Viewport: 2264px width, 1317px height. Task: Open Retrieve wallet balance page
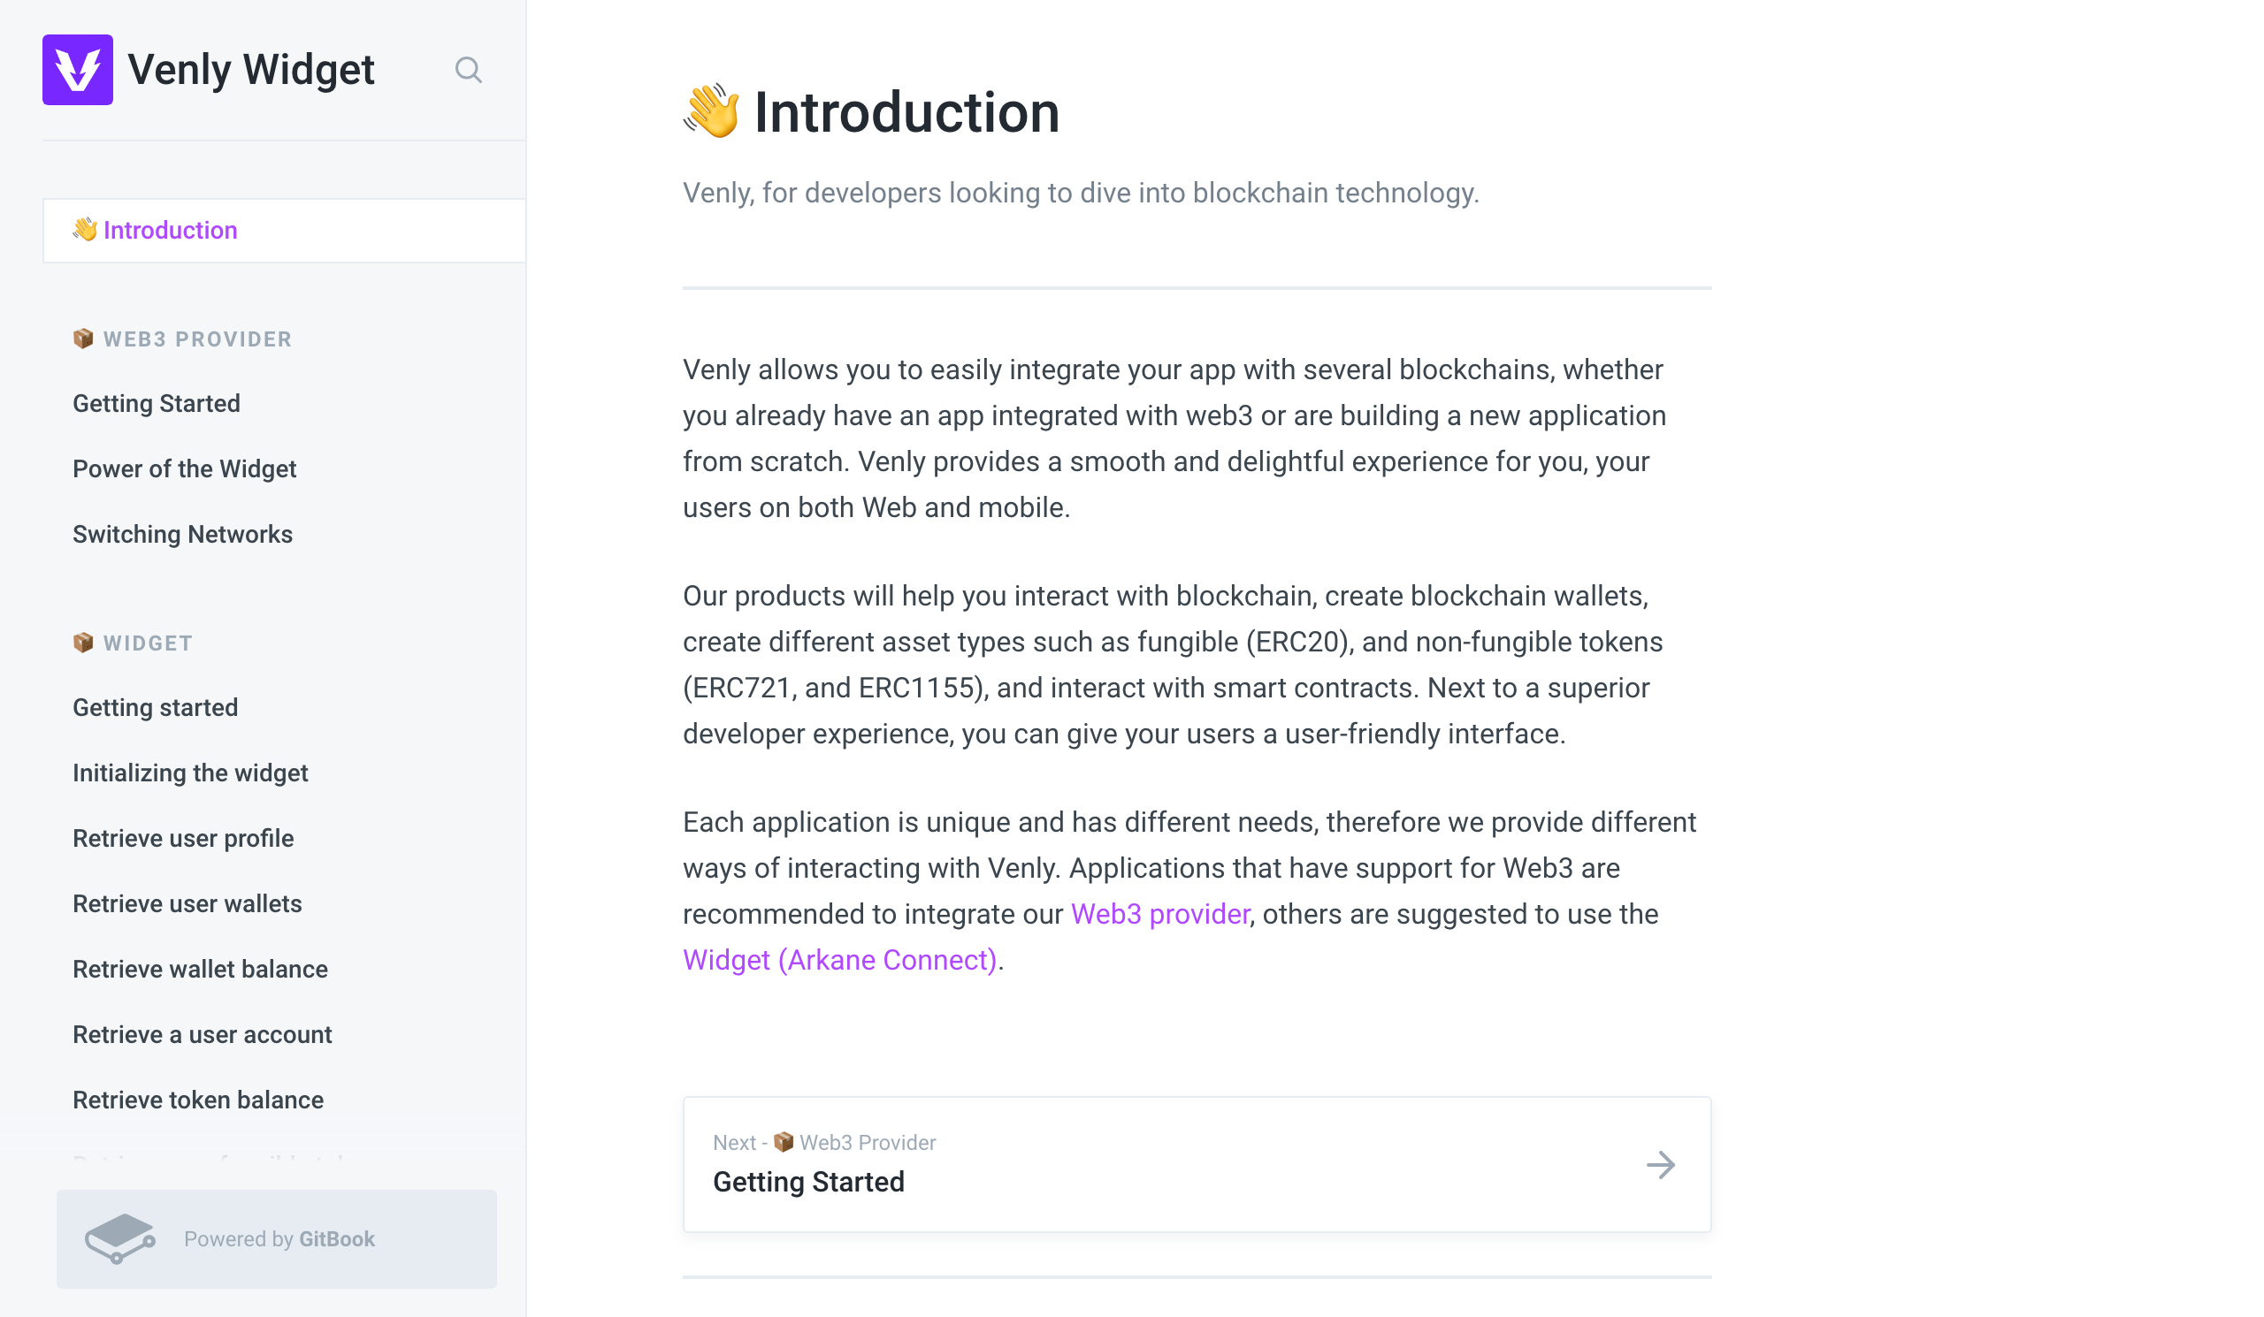point(201,970)
